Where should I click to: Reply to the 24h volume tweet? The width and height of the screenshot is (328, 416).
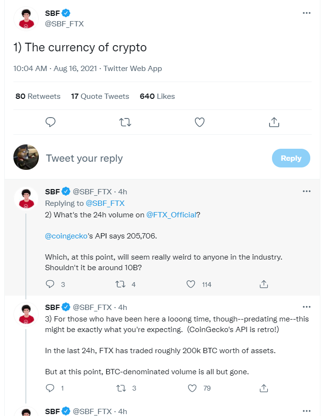[50, 284]
